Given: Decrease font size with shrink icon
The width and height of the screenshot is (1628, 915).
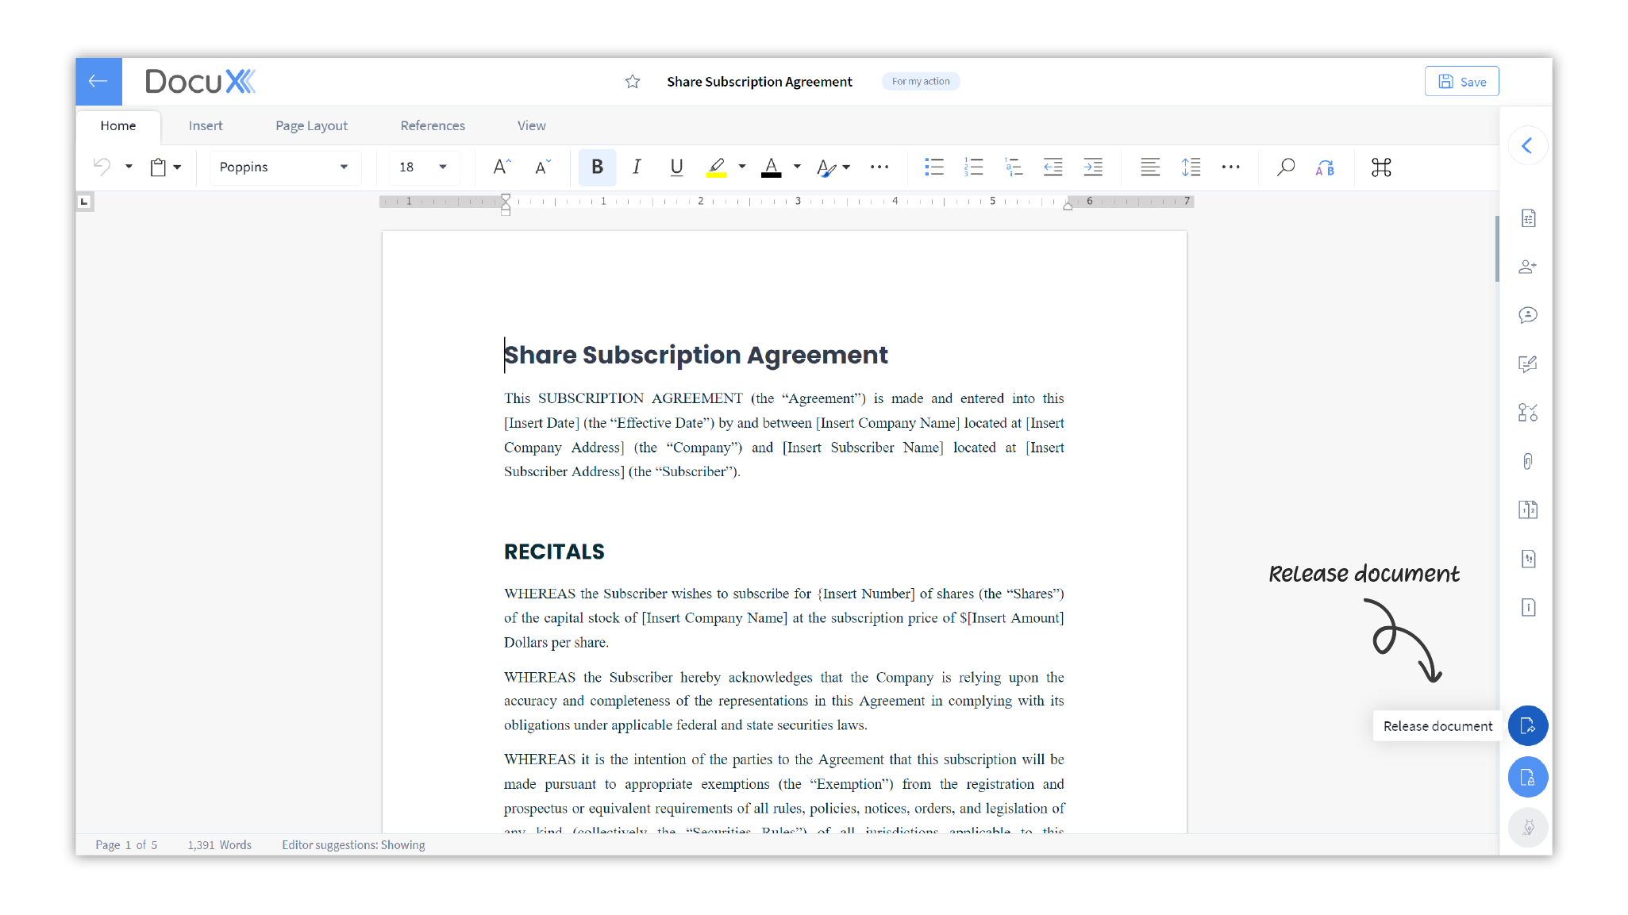Looking at the screenshot, I should click(543, 167).
